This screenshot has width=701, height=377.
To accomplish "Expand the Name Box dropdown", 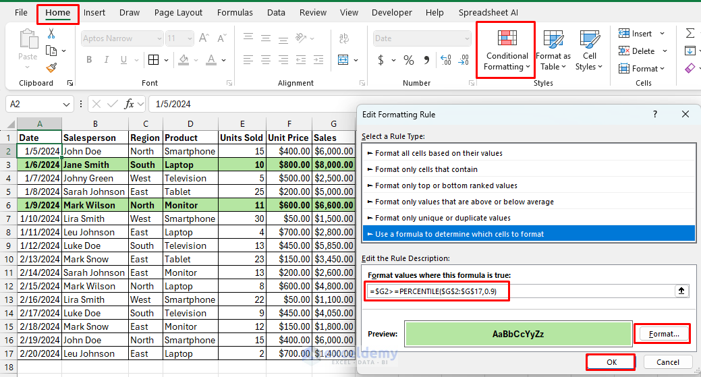I will (x=66, y=104).
